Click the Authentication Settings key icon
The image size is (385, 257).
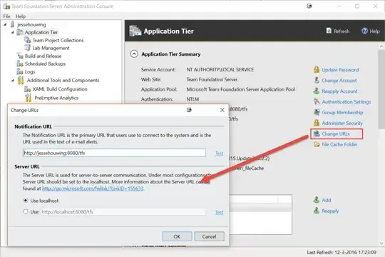pos(317,101)
